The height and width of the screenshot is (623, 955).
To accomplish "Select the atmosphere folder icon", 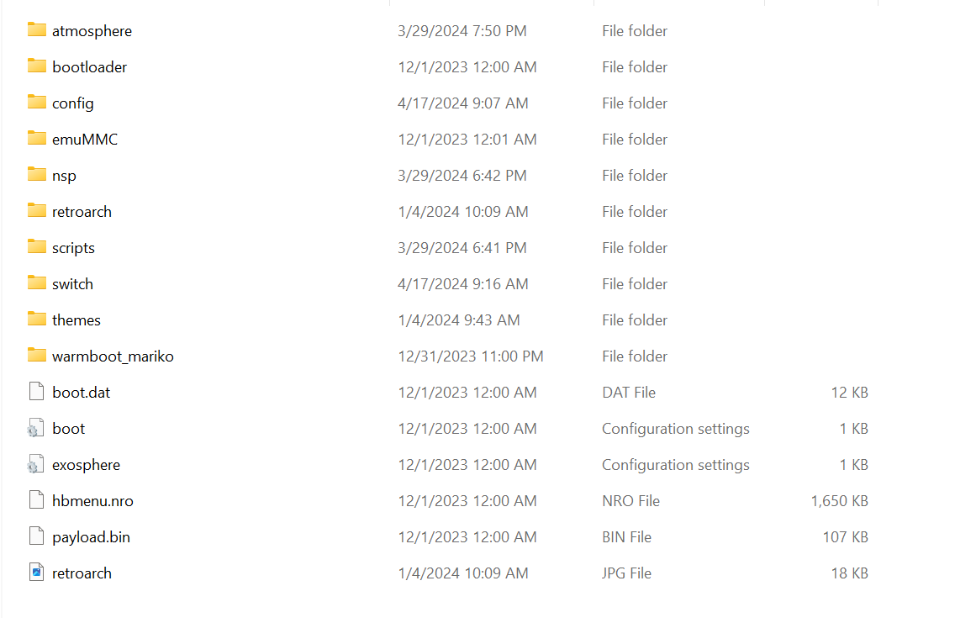I will click(x=36, y=29).
